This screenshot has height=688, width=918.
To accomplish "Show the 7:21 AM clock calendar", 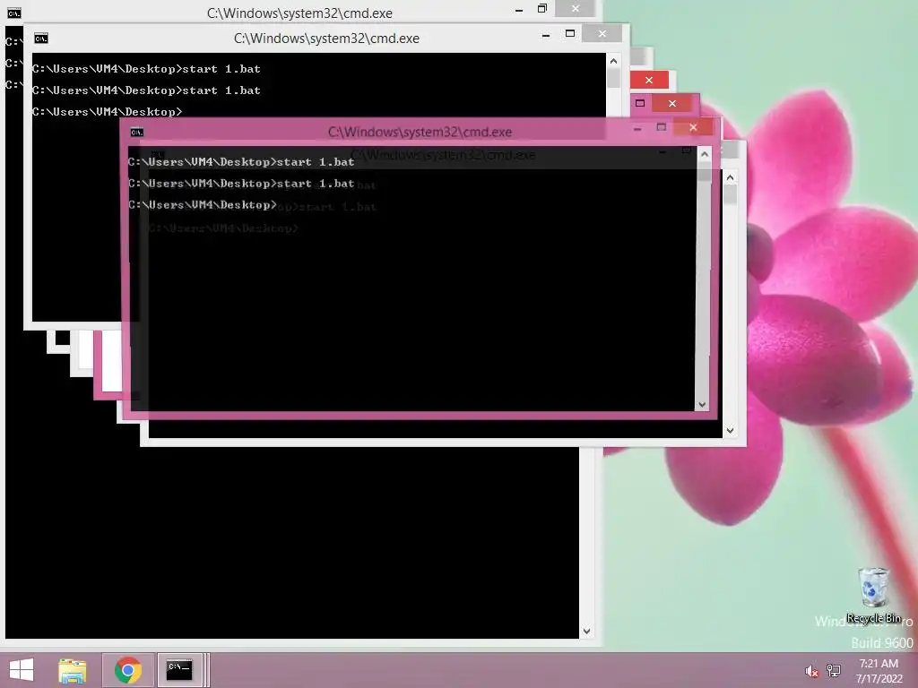I will [879, 671].
